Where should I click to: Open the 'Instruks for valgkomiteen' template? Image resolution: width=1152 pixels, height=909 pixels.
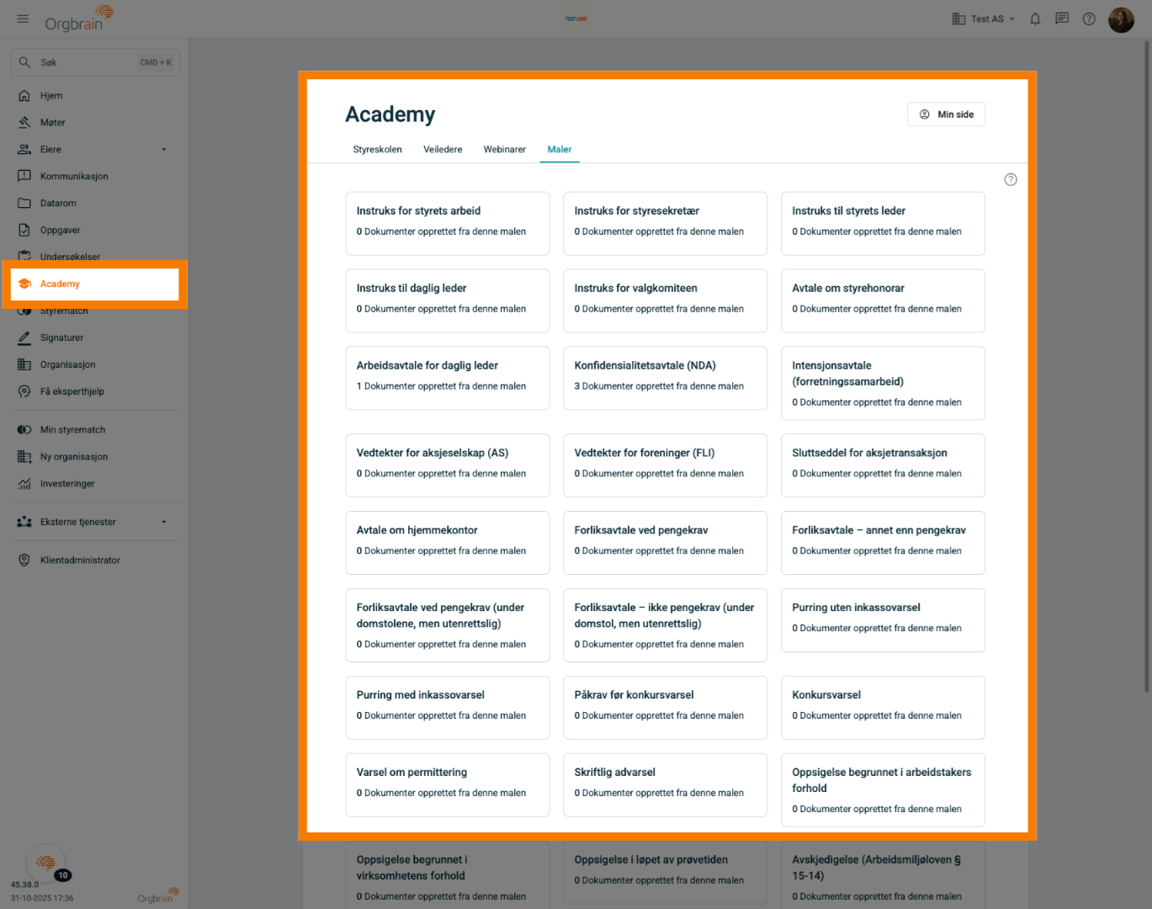(x=665, y=300)
